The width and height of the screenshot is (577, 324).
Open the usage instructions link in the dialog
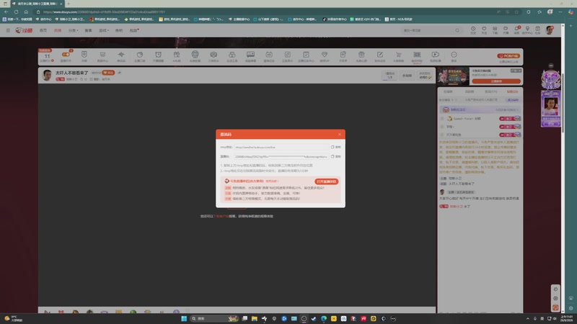[x=272, y=181]
